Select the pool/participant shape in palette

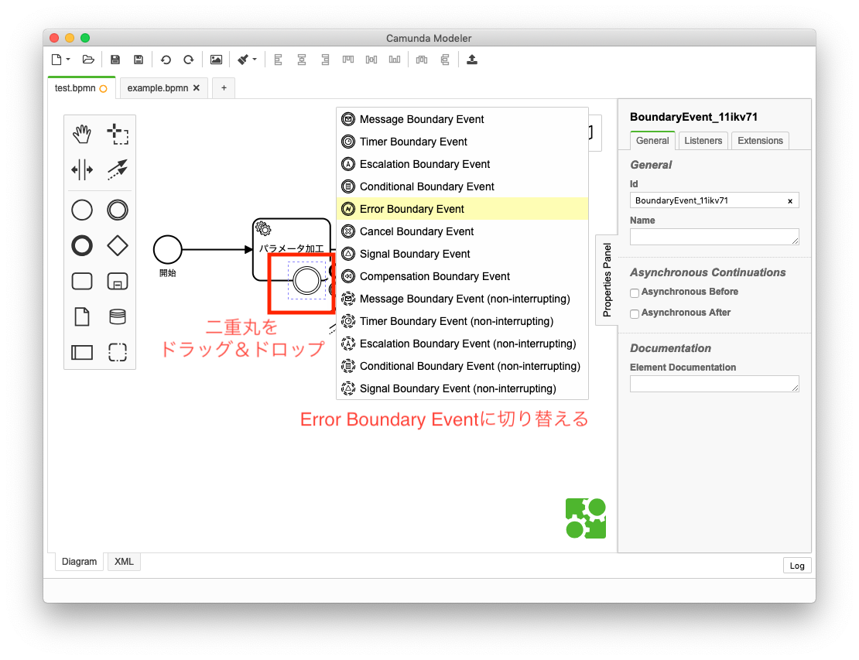[82, 352]
